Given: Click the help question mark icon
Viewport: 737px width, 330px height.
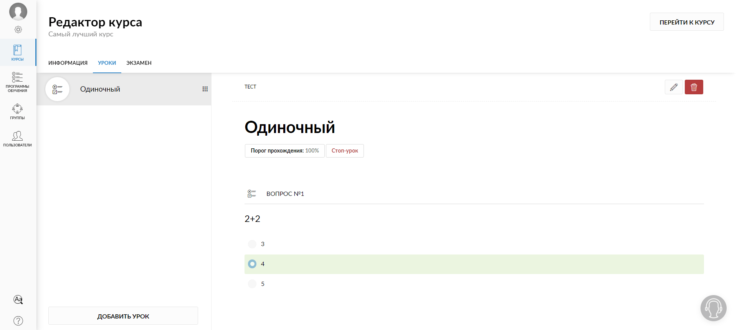Looking at the screenshot, I should pos(18,320).
